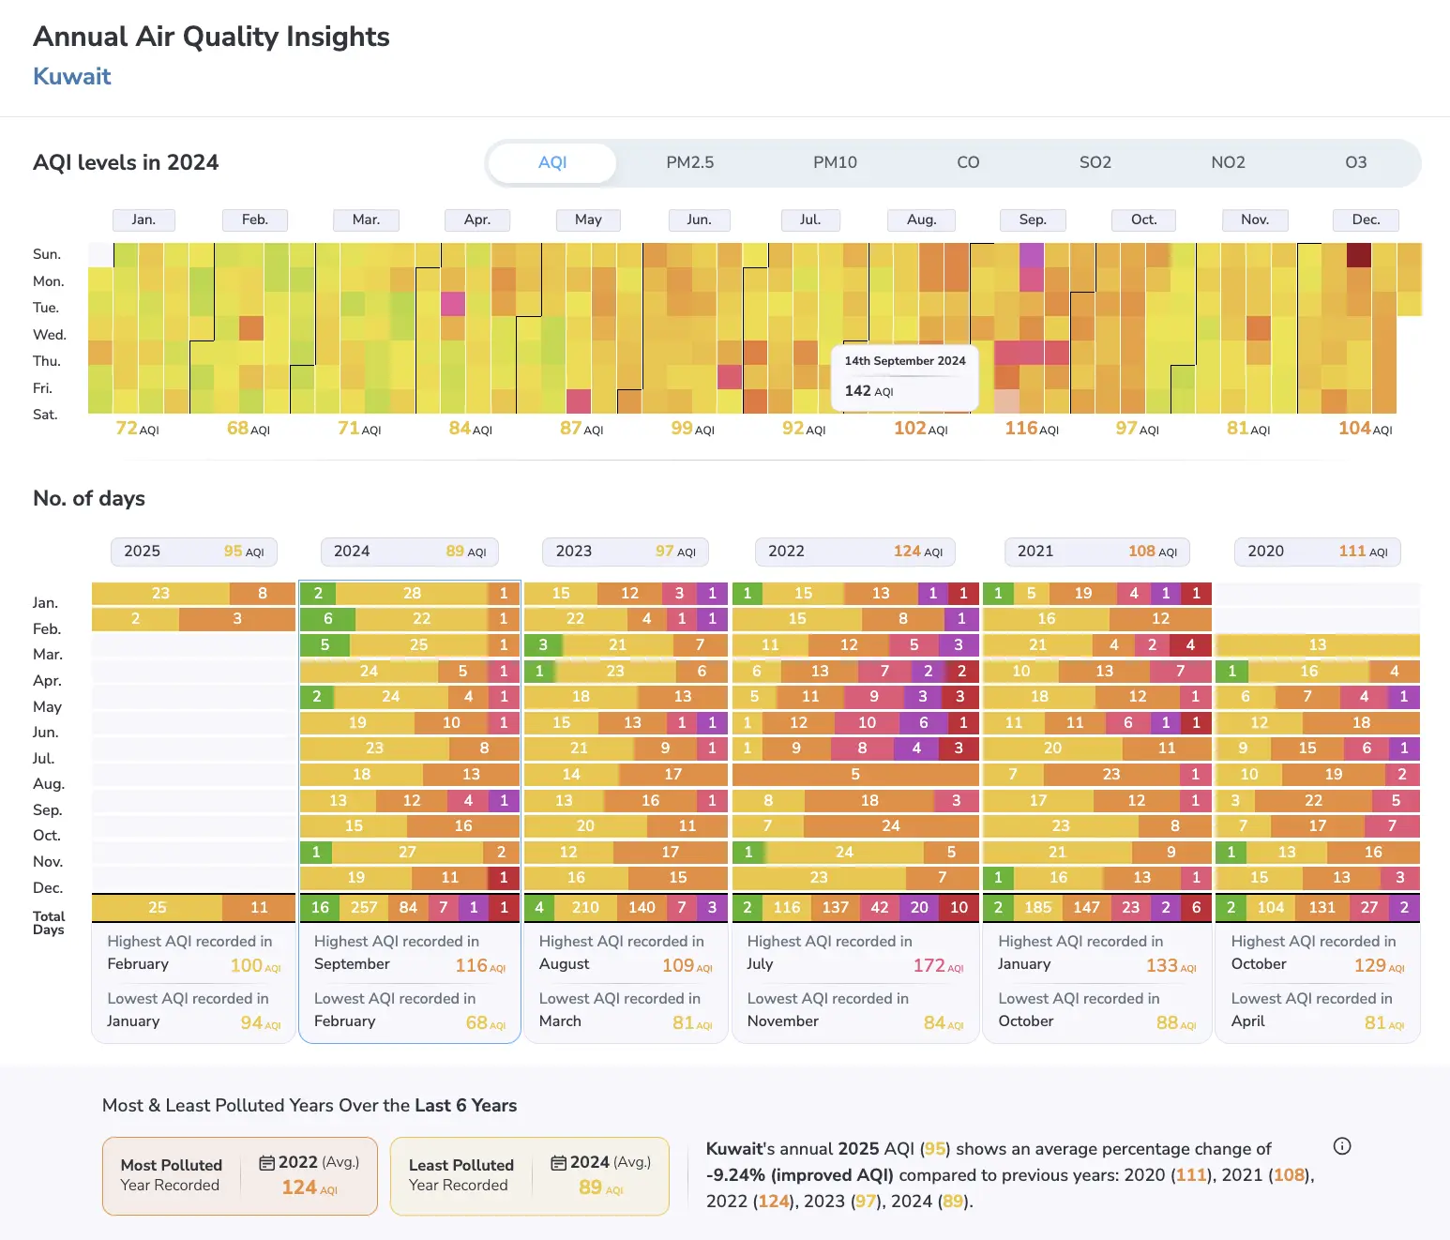The image size is (1450, 1240).
Task: Click the 2021 year header with 108 AQI
Action: [1097, 552]
